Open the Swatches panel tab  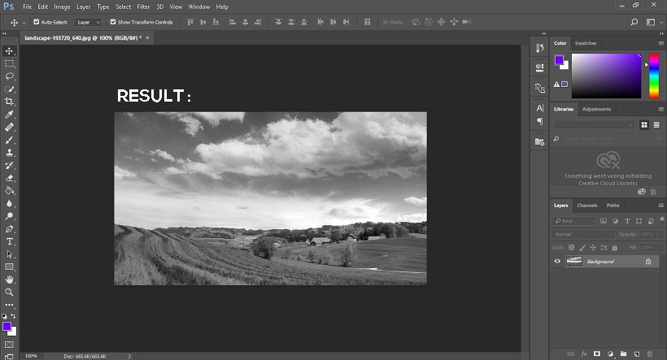(585, 43)
